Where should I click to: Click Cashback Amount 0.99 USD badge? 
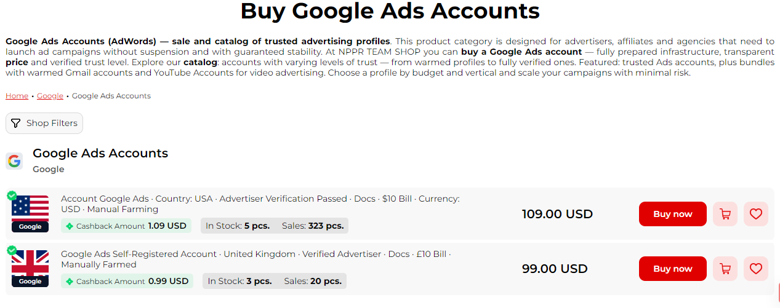tap(127, 281)
